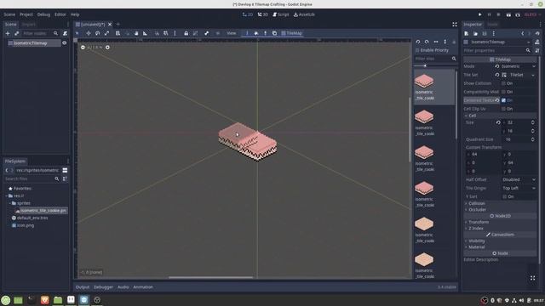The image size is (545, 306).
Task: Open the View menu in canvas toolbar
Action: [231, 33]
